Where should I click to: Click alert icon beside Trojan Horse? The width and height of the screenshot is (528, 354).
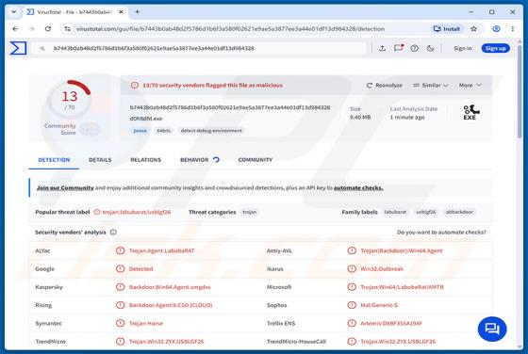[x=121, y=323]
